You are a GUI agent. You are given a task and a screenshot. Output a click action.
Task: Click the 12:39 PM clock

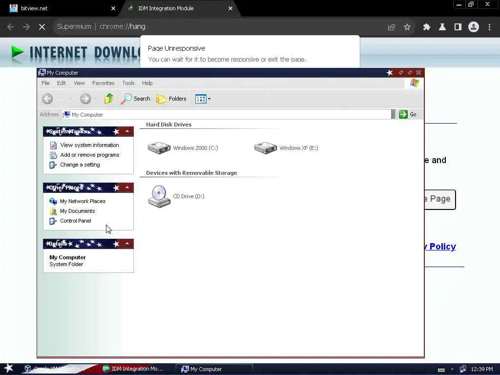coord(482,369)
